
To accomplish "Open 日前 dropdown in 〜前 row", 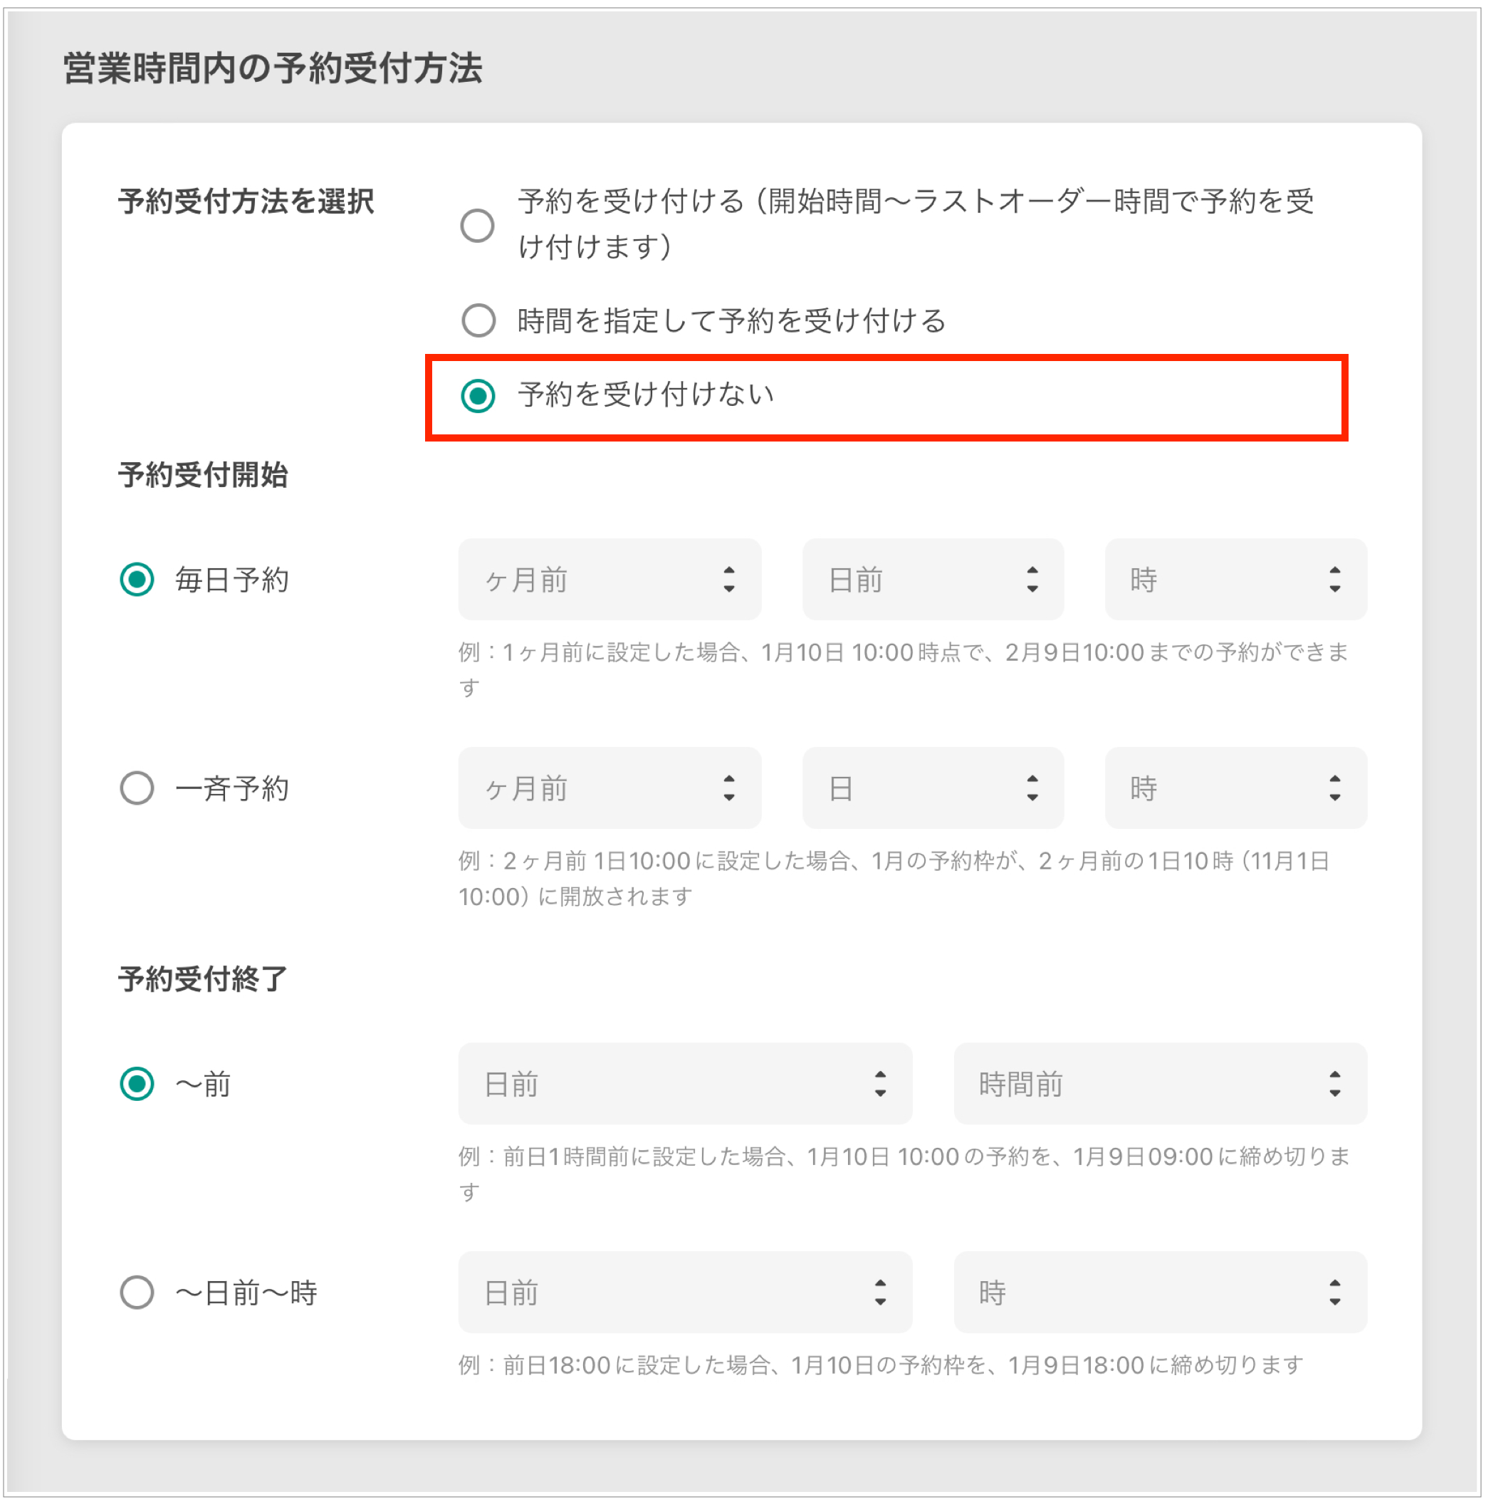I will 685,1084.
